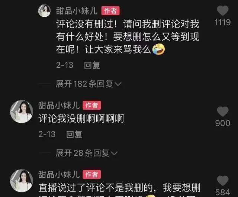238x197 pixels.
Task: Tap the 作者 badge on second comment
Action: point(92,105)
